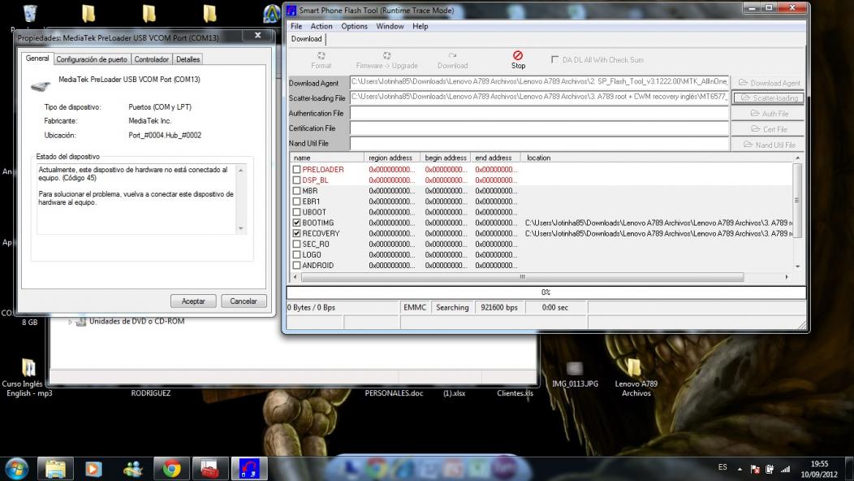
Task: Click the Scatter-loading browse button
Action: (769, 97)
